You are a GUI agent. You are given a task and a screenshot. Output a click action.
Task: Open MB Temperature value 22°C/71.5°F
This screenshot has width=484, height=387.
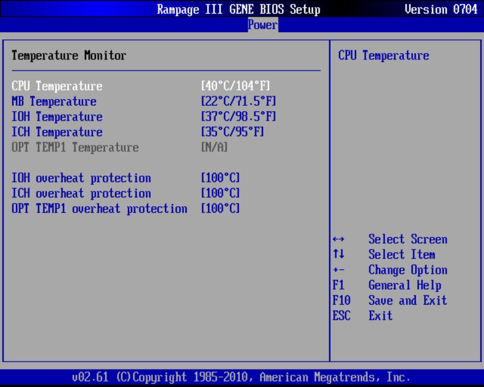(239, 101)
